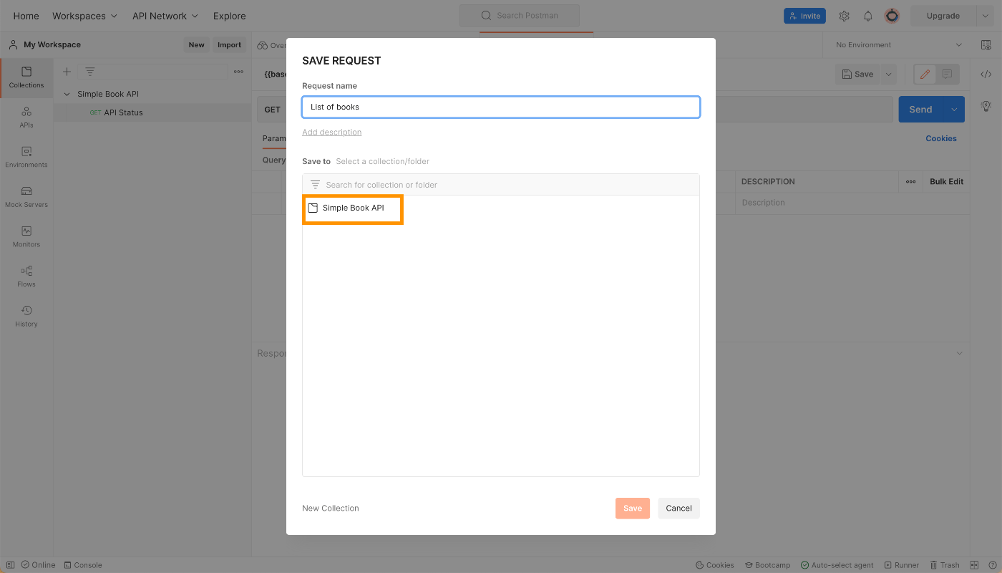Image resolution: width=1002 pixels, height=573 pixels.
Task: Switch to the Params tab
Action: tap(274, 138)
